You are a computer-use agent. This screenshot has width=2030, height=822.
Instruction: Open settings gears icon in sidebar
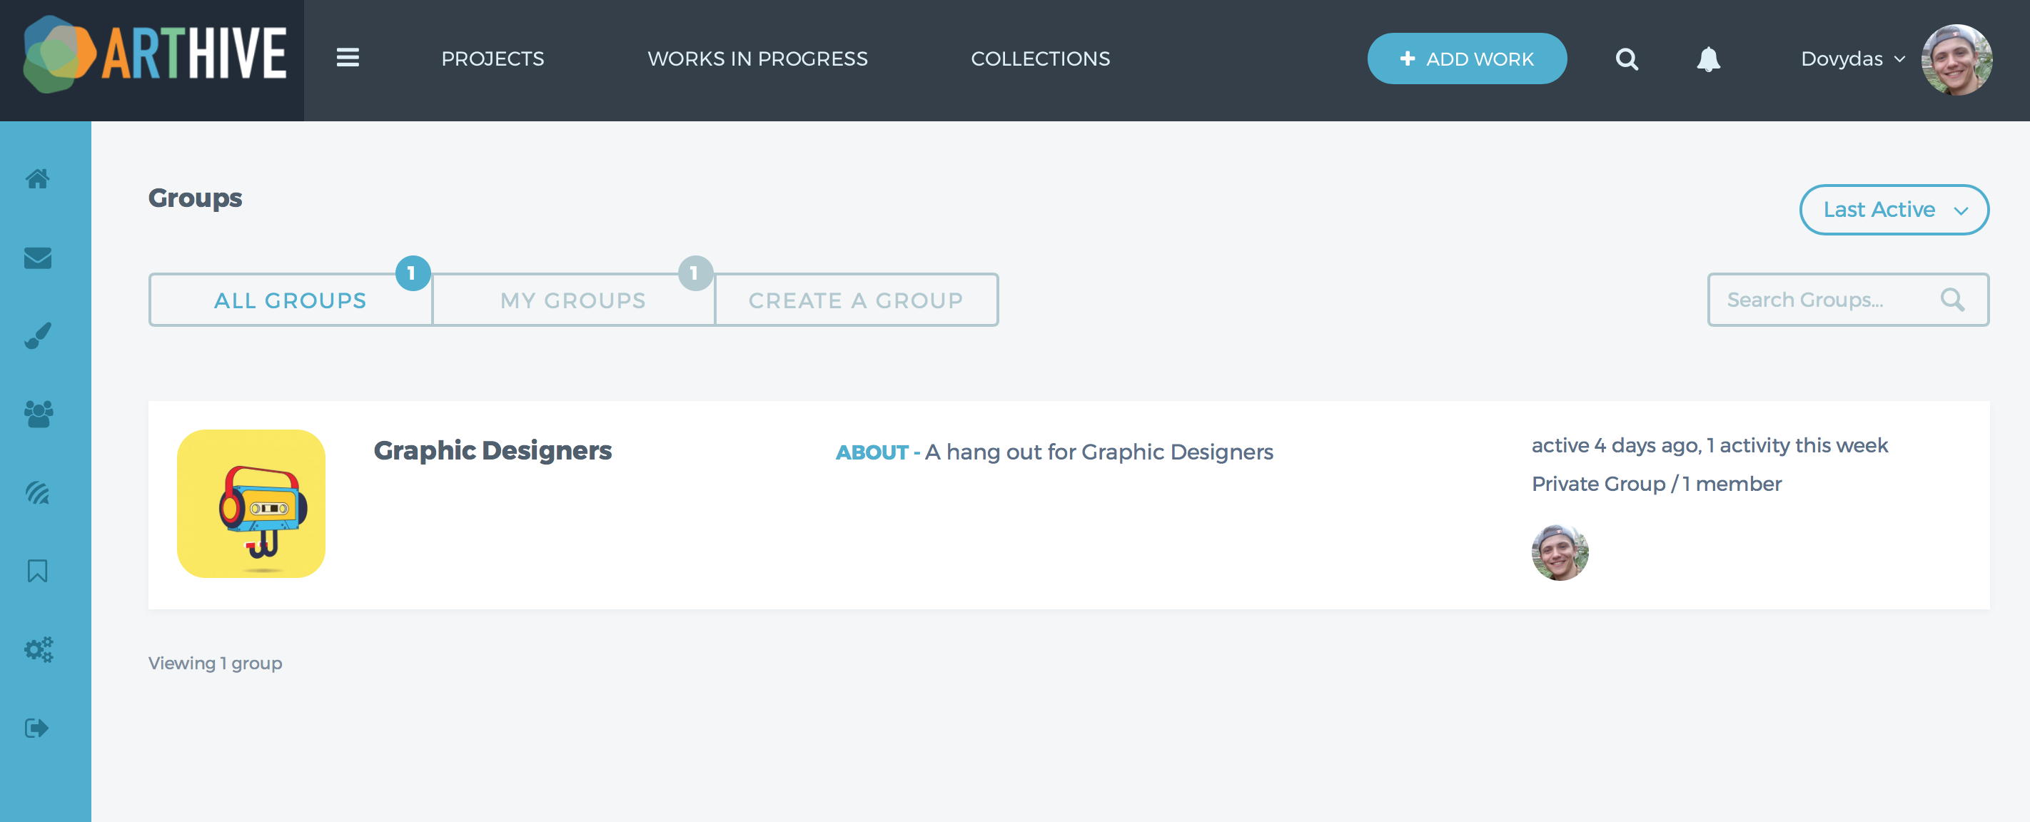click(38, 649)
